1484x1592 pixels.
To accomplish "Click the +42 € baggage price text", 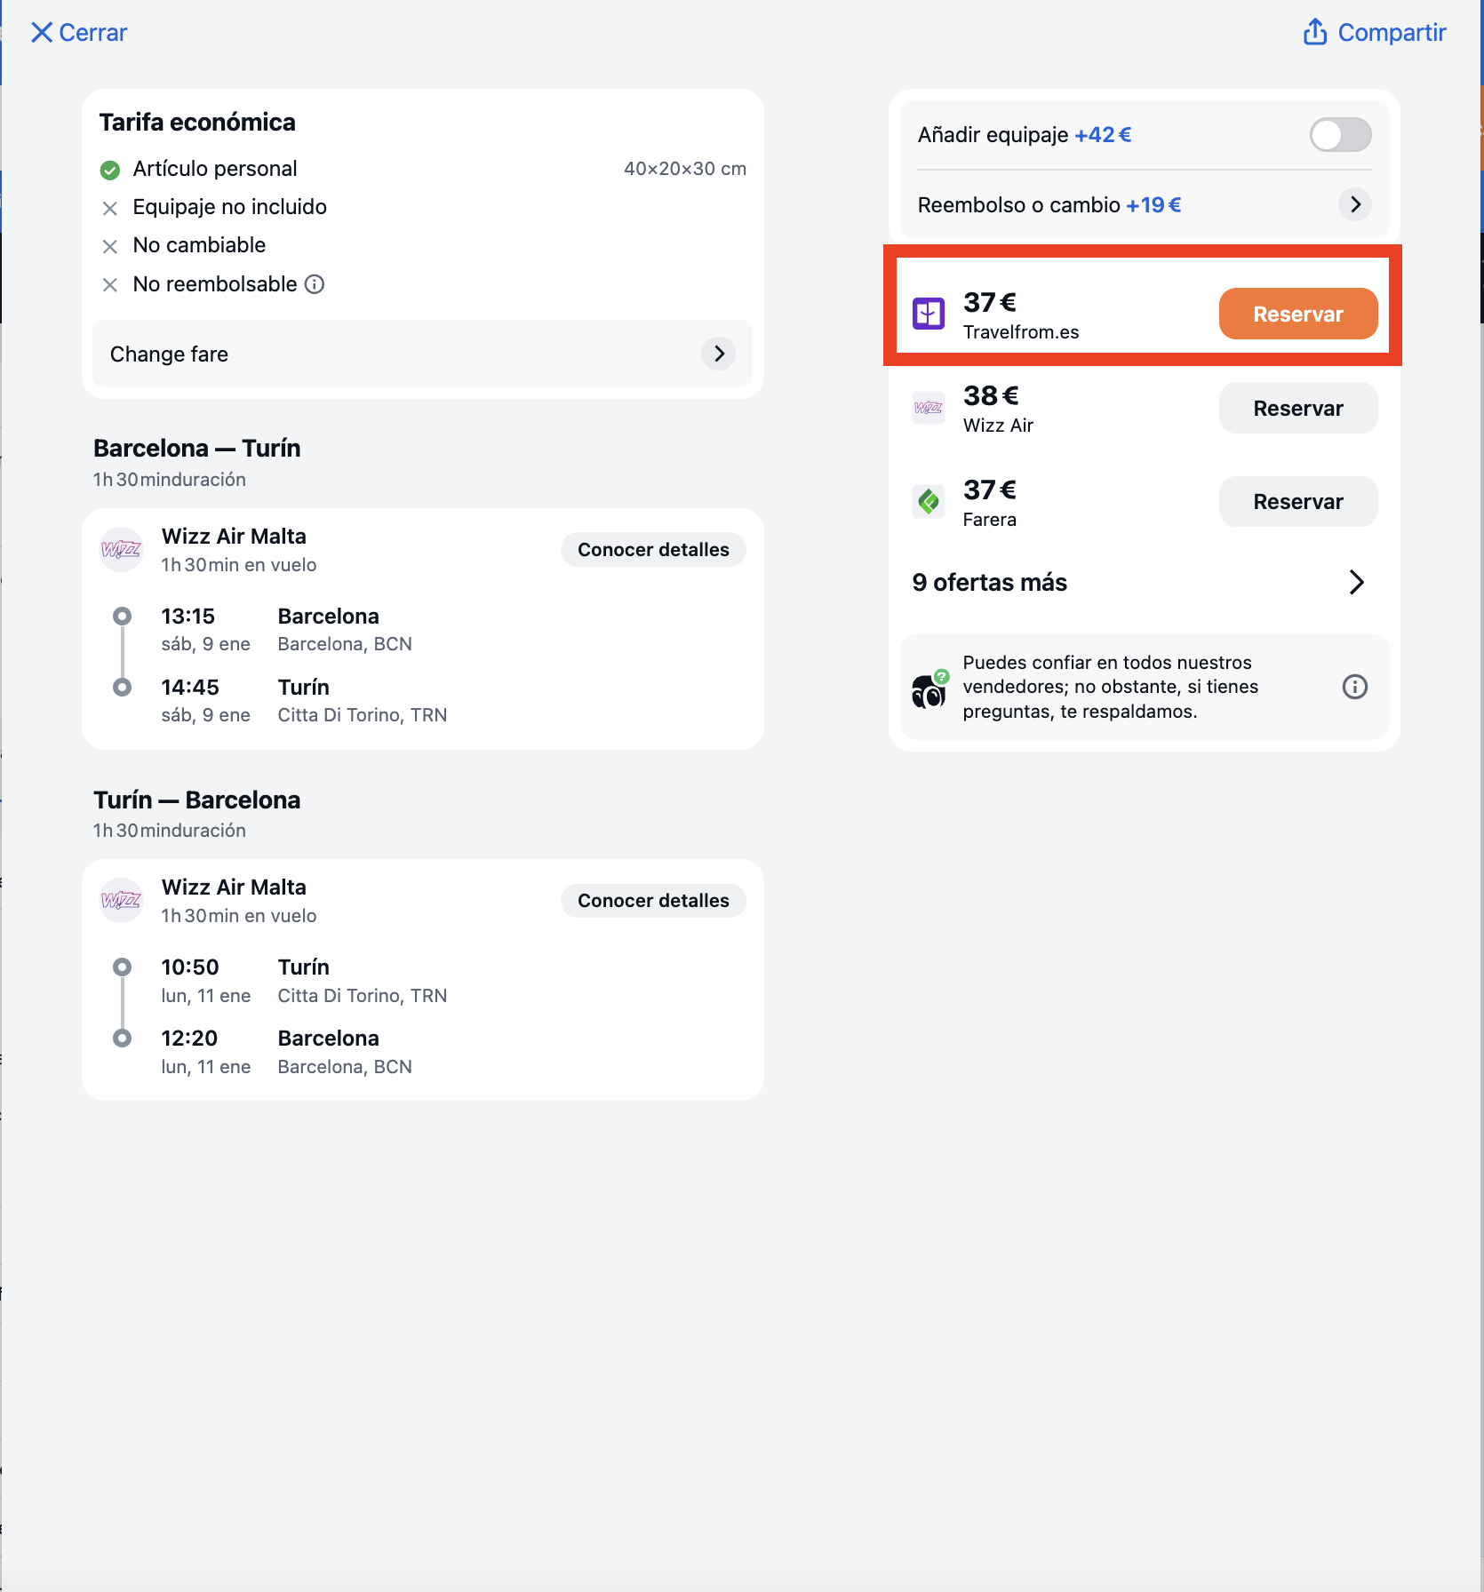I will [1103, 135].
